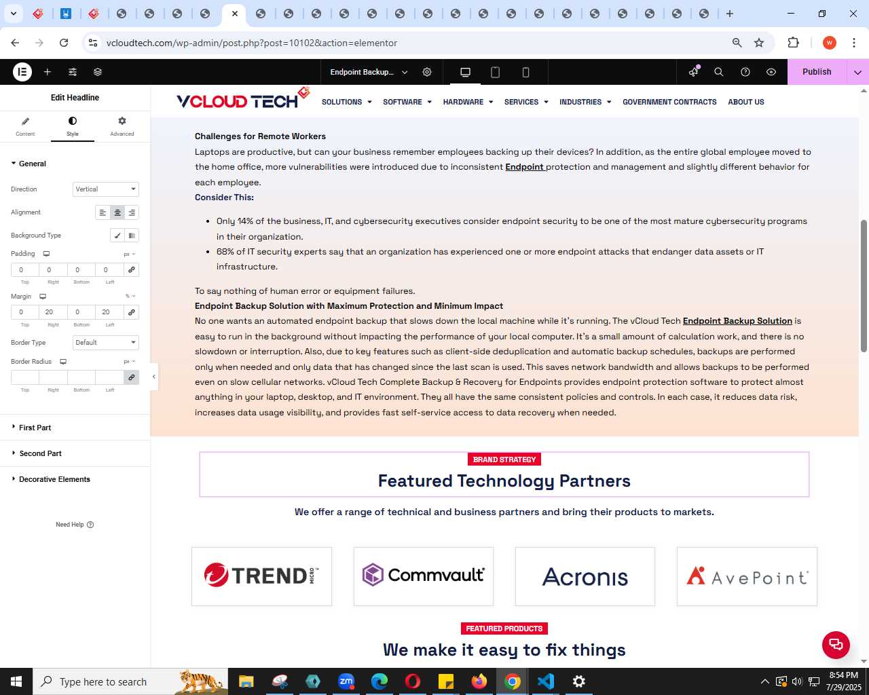
Task: Preview changes with eye icon
Action: (x=771, y=72)
